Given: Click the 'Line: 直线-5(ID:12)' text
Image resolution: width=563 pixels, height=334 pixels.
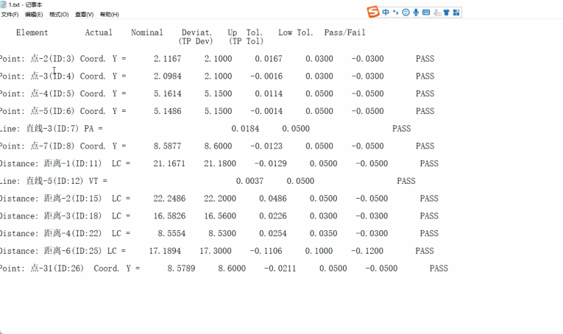Looking at the screenshot, I should pyautogui.click(x=43, y=181).
